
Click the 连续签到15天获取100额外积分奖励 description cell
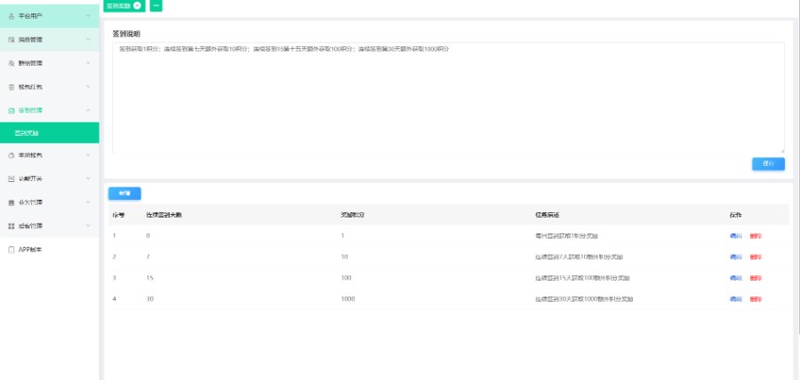tap(582, 278)
